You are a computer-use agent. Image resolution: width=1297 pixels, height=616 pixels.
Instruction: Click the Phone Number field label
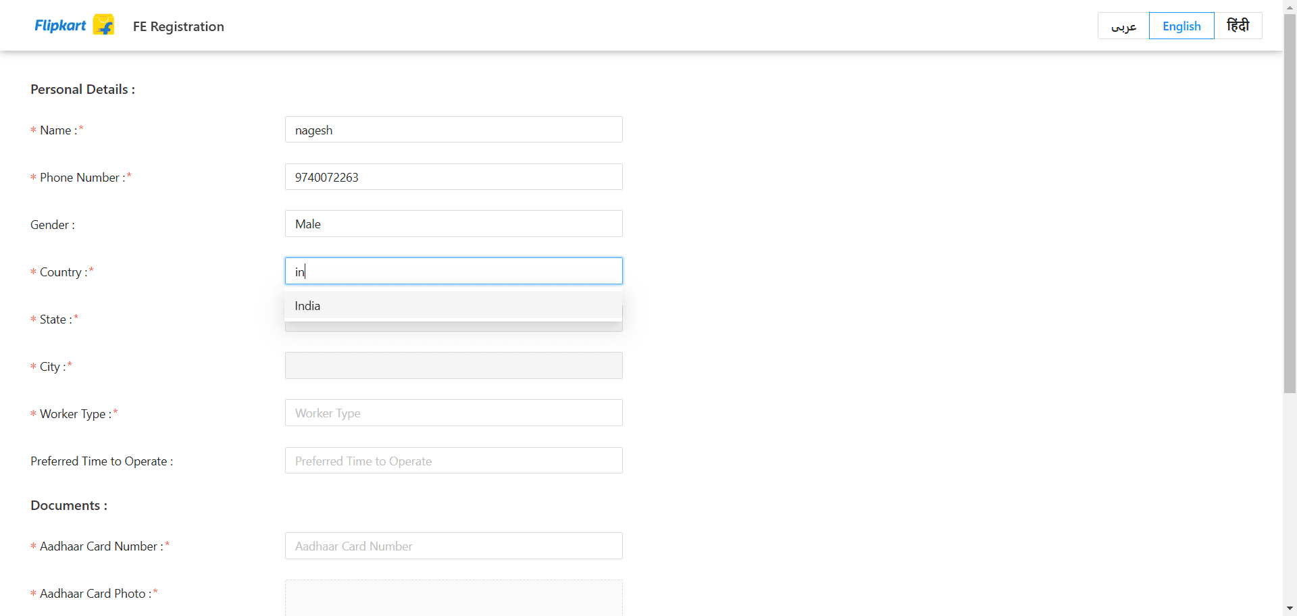(82, 178)
